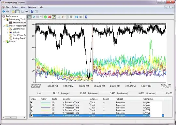The width and height of the screenshot is (176, 125).
Task: Click the Counter column header
Action: [x=66, y=99]
